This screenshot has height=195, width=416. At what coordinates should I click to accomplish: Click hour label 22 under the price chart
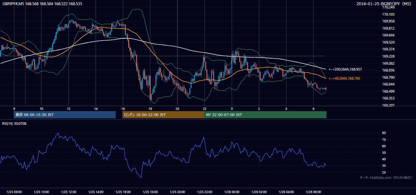point(204,109)
